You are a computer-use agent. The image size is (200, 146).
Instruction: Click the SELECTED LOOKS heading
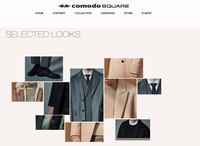[x=43, y=34]
